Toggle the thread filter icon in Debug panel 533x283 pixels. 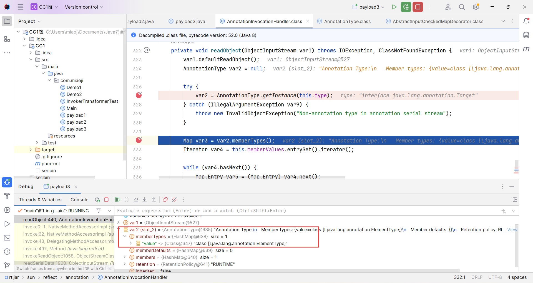(x=99, y=211)
